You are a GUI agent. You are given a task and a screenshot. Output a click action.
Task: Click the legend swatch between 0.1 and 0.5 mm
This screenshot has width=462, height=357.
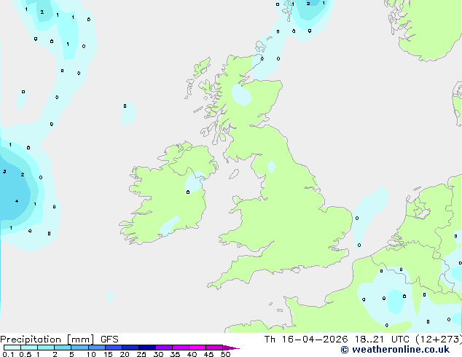click(12, 348)
